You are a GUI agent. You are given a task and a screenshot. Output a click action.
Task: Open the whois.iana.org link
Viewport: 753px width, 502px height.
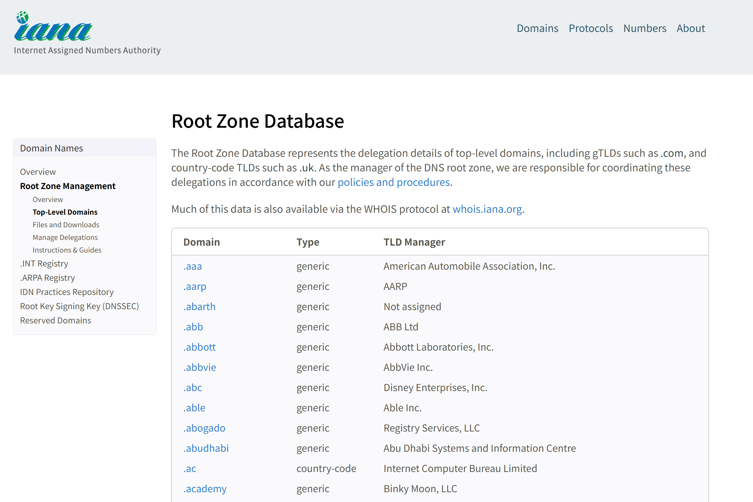487,209
